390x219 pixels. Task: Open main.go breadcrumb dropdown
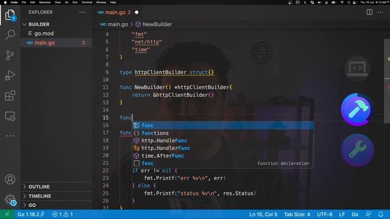[114, 24]
